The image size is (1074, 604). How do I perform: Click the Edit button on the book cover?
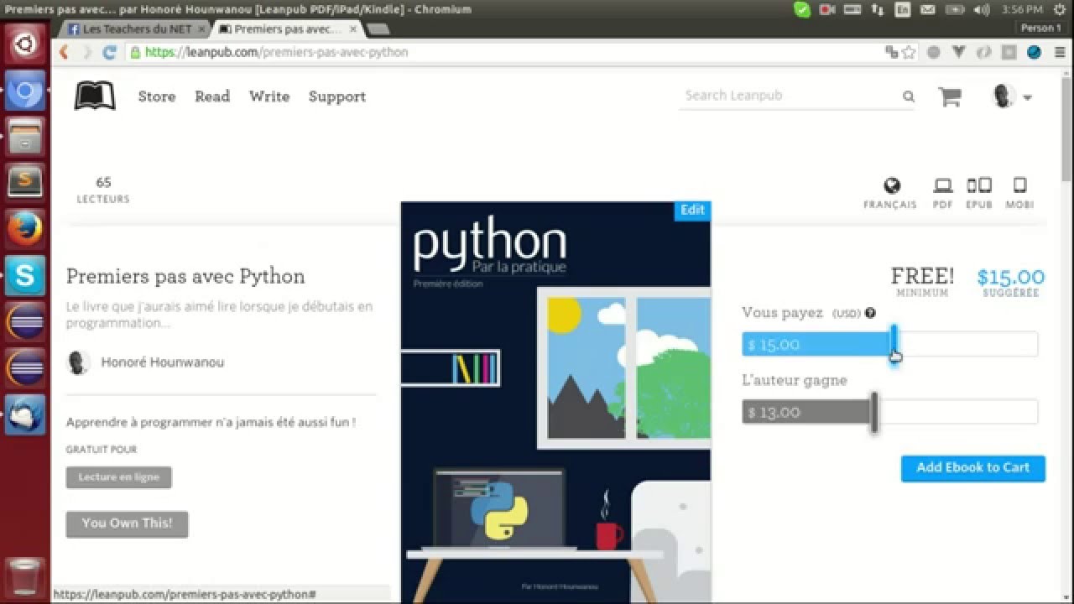tap(692, 211)
